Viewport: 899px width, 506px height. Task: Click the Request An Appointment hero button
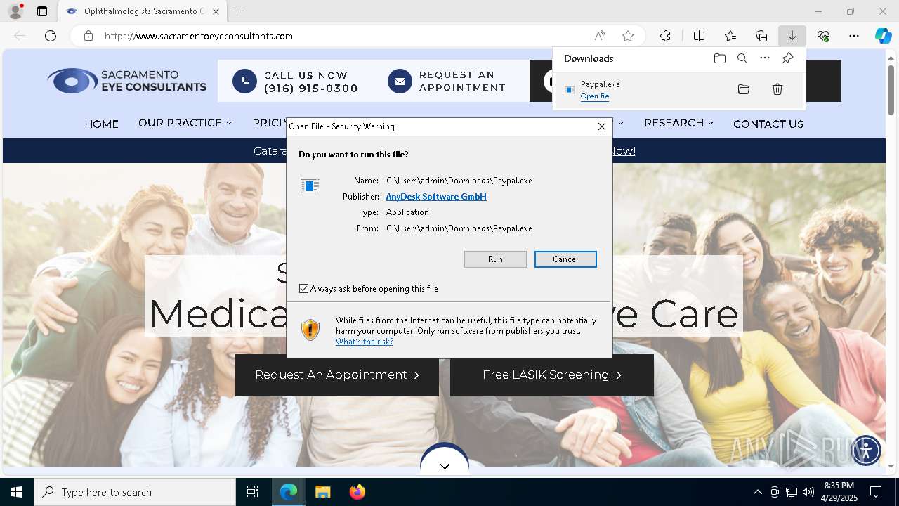(337, 375)
